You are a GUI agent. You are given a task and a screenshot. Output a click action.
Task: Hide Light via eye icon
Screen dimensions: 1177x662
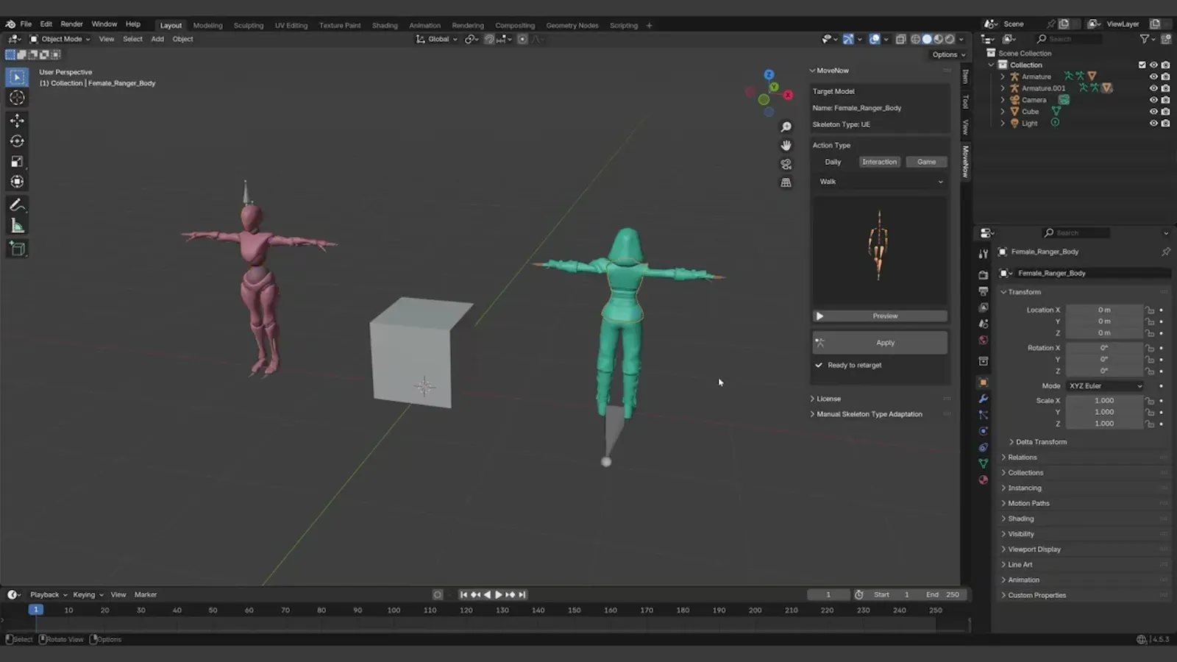pos(1153,124)
